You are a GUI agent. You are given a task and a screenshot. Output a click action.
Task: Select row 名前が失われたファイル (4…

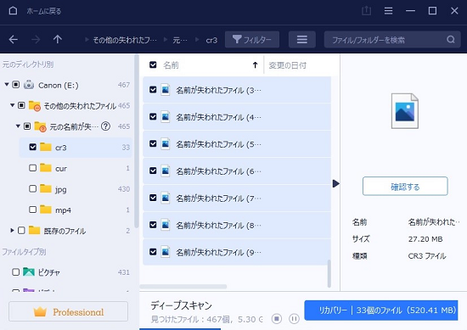[x=237, y=117]
